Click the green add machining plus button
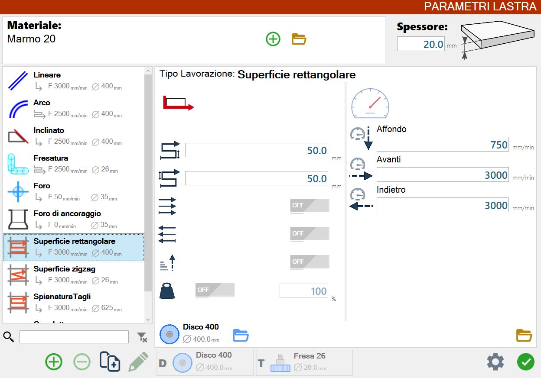Screen dimensions: 541x378 point(54,362)
